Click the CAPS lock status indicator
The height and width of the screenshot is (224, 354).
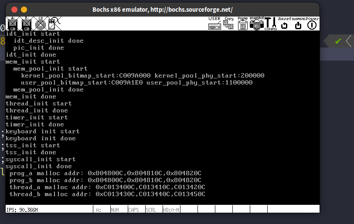pos(134,210)
